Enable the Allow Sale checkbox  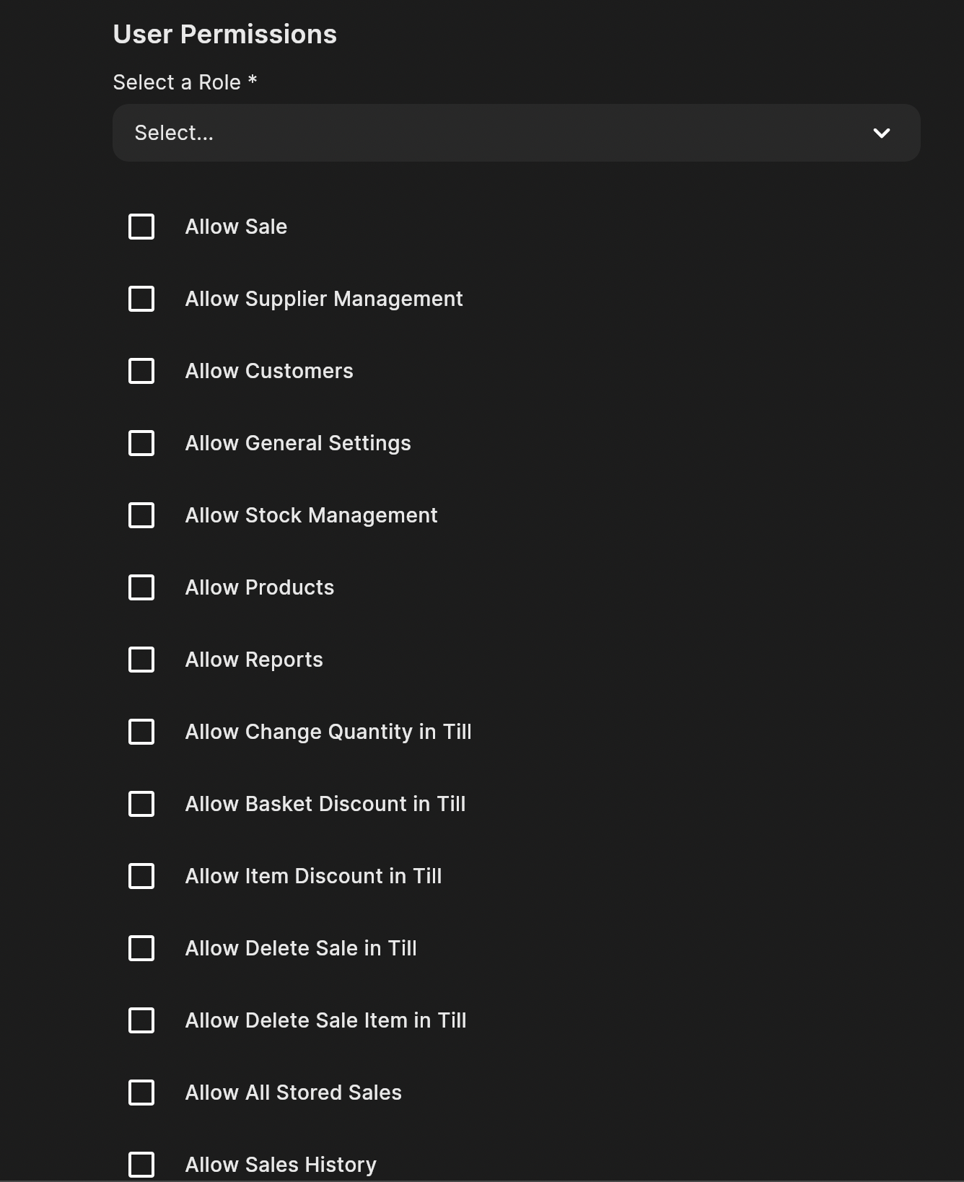[x=141, y=227]
